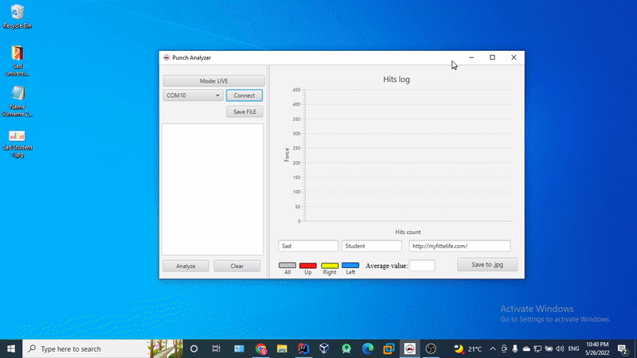Open volume speaker tray icon

560,348
